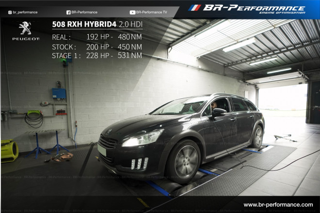Click the BR-Performance brand logo text
This screenshot has width=320, height=213.
pos(254,8)
